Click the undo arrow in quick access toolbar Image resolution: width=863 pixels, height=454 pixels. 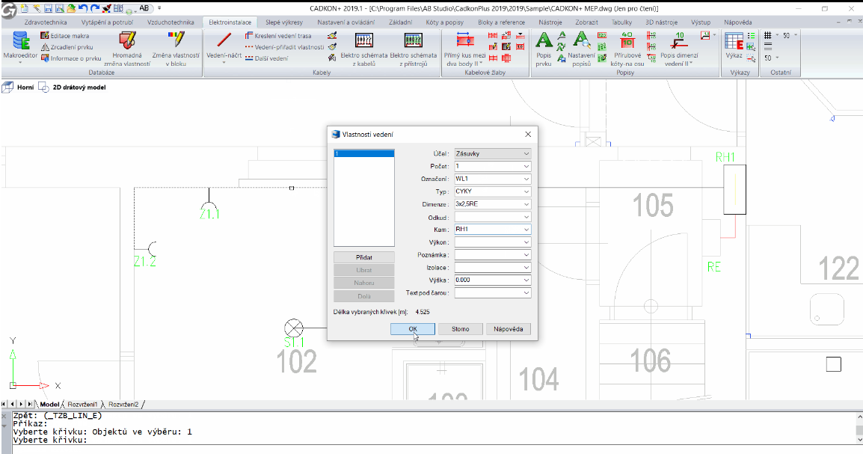click(82, 8)
